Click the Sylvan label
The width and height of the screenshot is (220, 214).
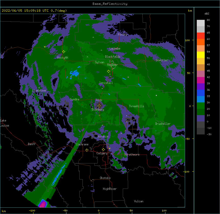(100, 62)
